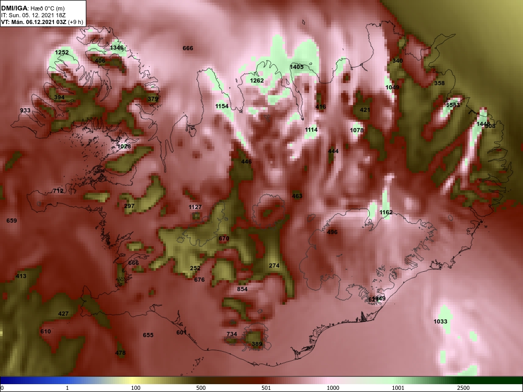
Task: Click the map value 1262
Action: tap(257, 80)
